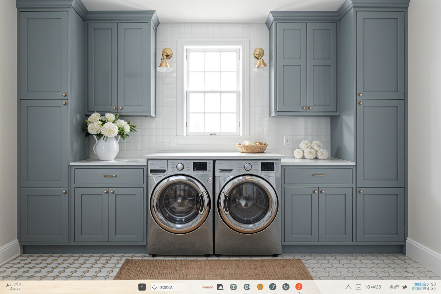This screenshot has height=294, width=441.
Task: Click the left washing machine door
Action: click(x=180, y=204)
